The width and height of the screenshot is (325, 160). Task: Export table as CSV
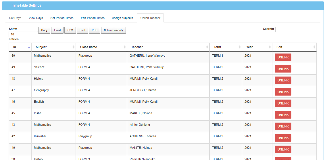click(70, 30)
